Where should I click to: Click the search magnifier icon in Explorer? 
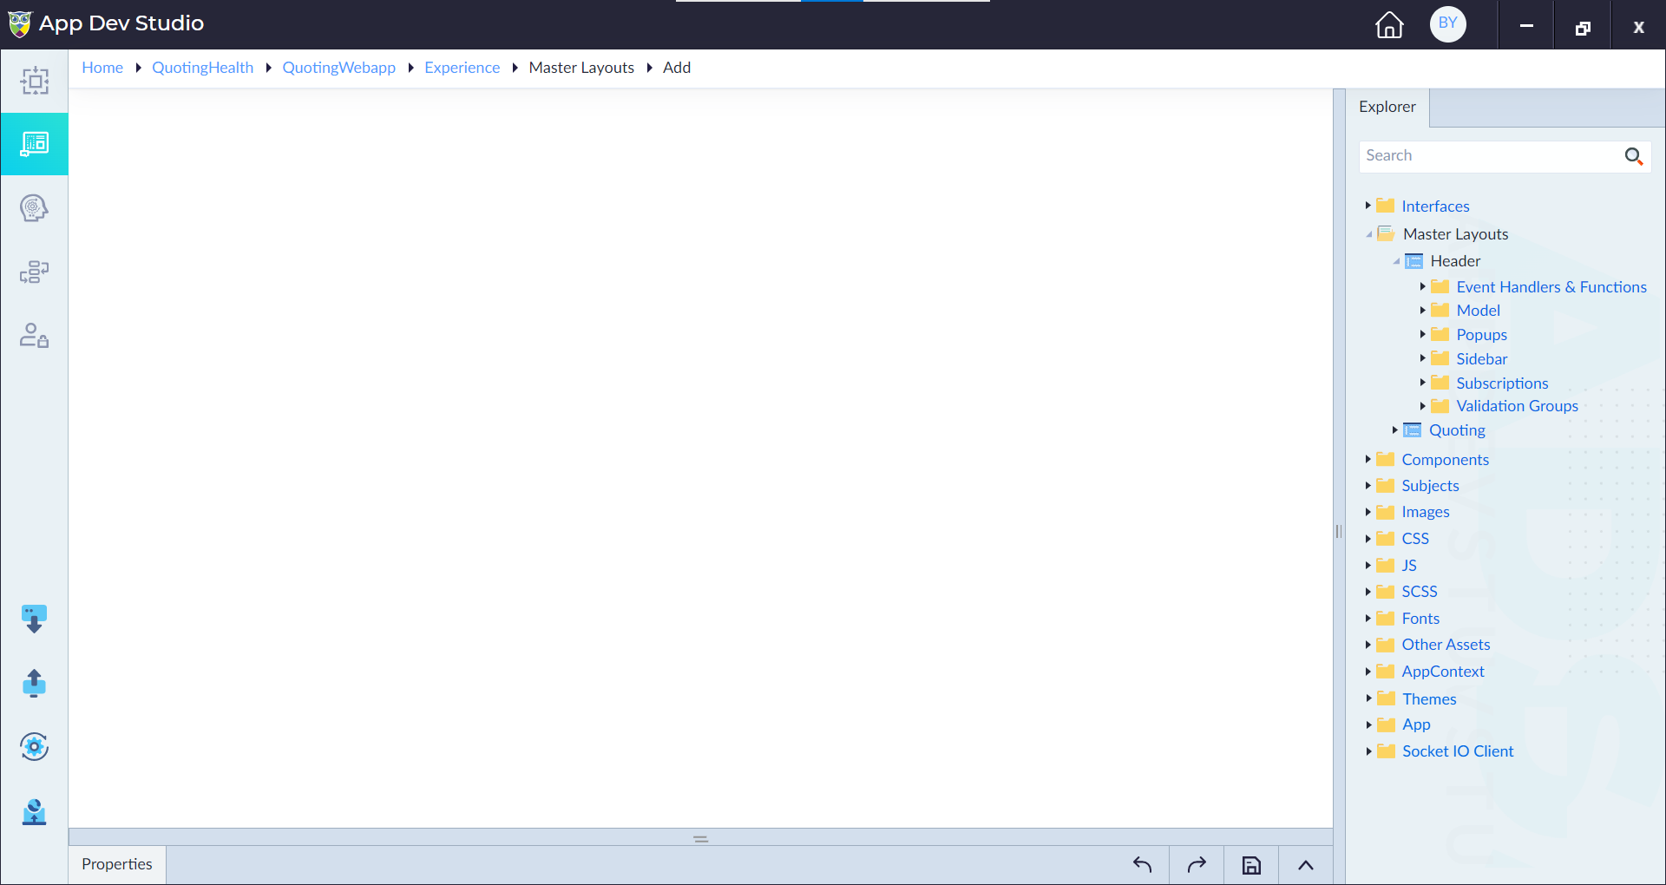click(x=1634, y=156)
